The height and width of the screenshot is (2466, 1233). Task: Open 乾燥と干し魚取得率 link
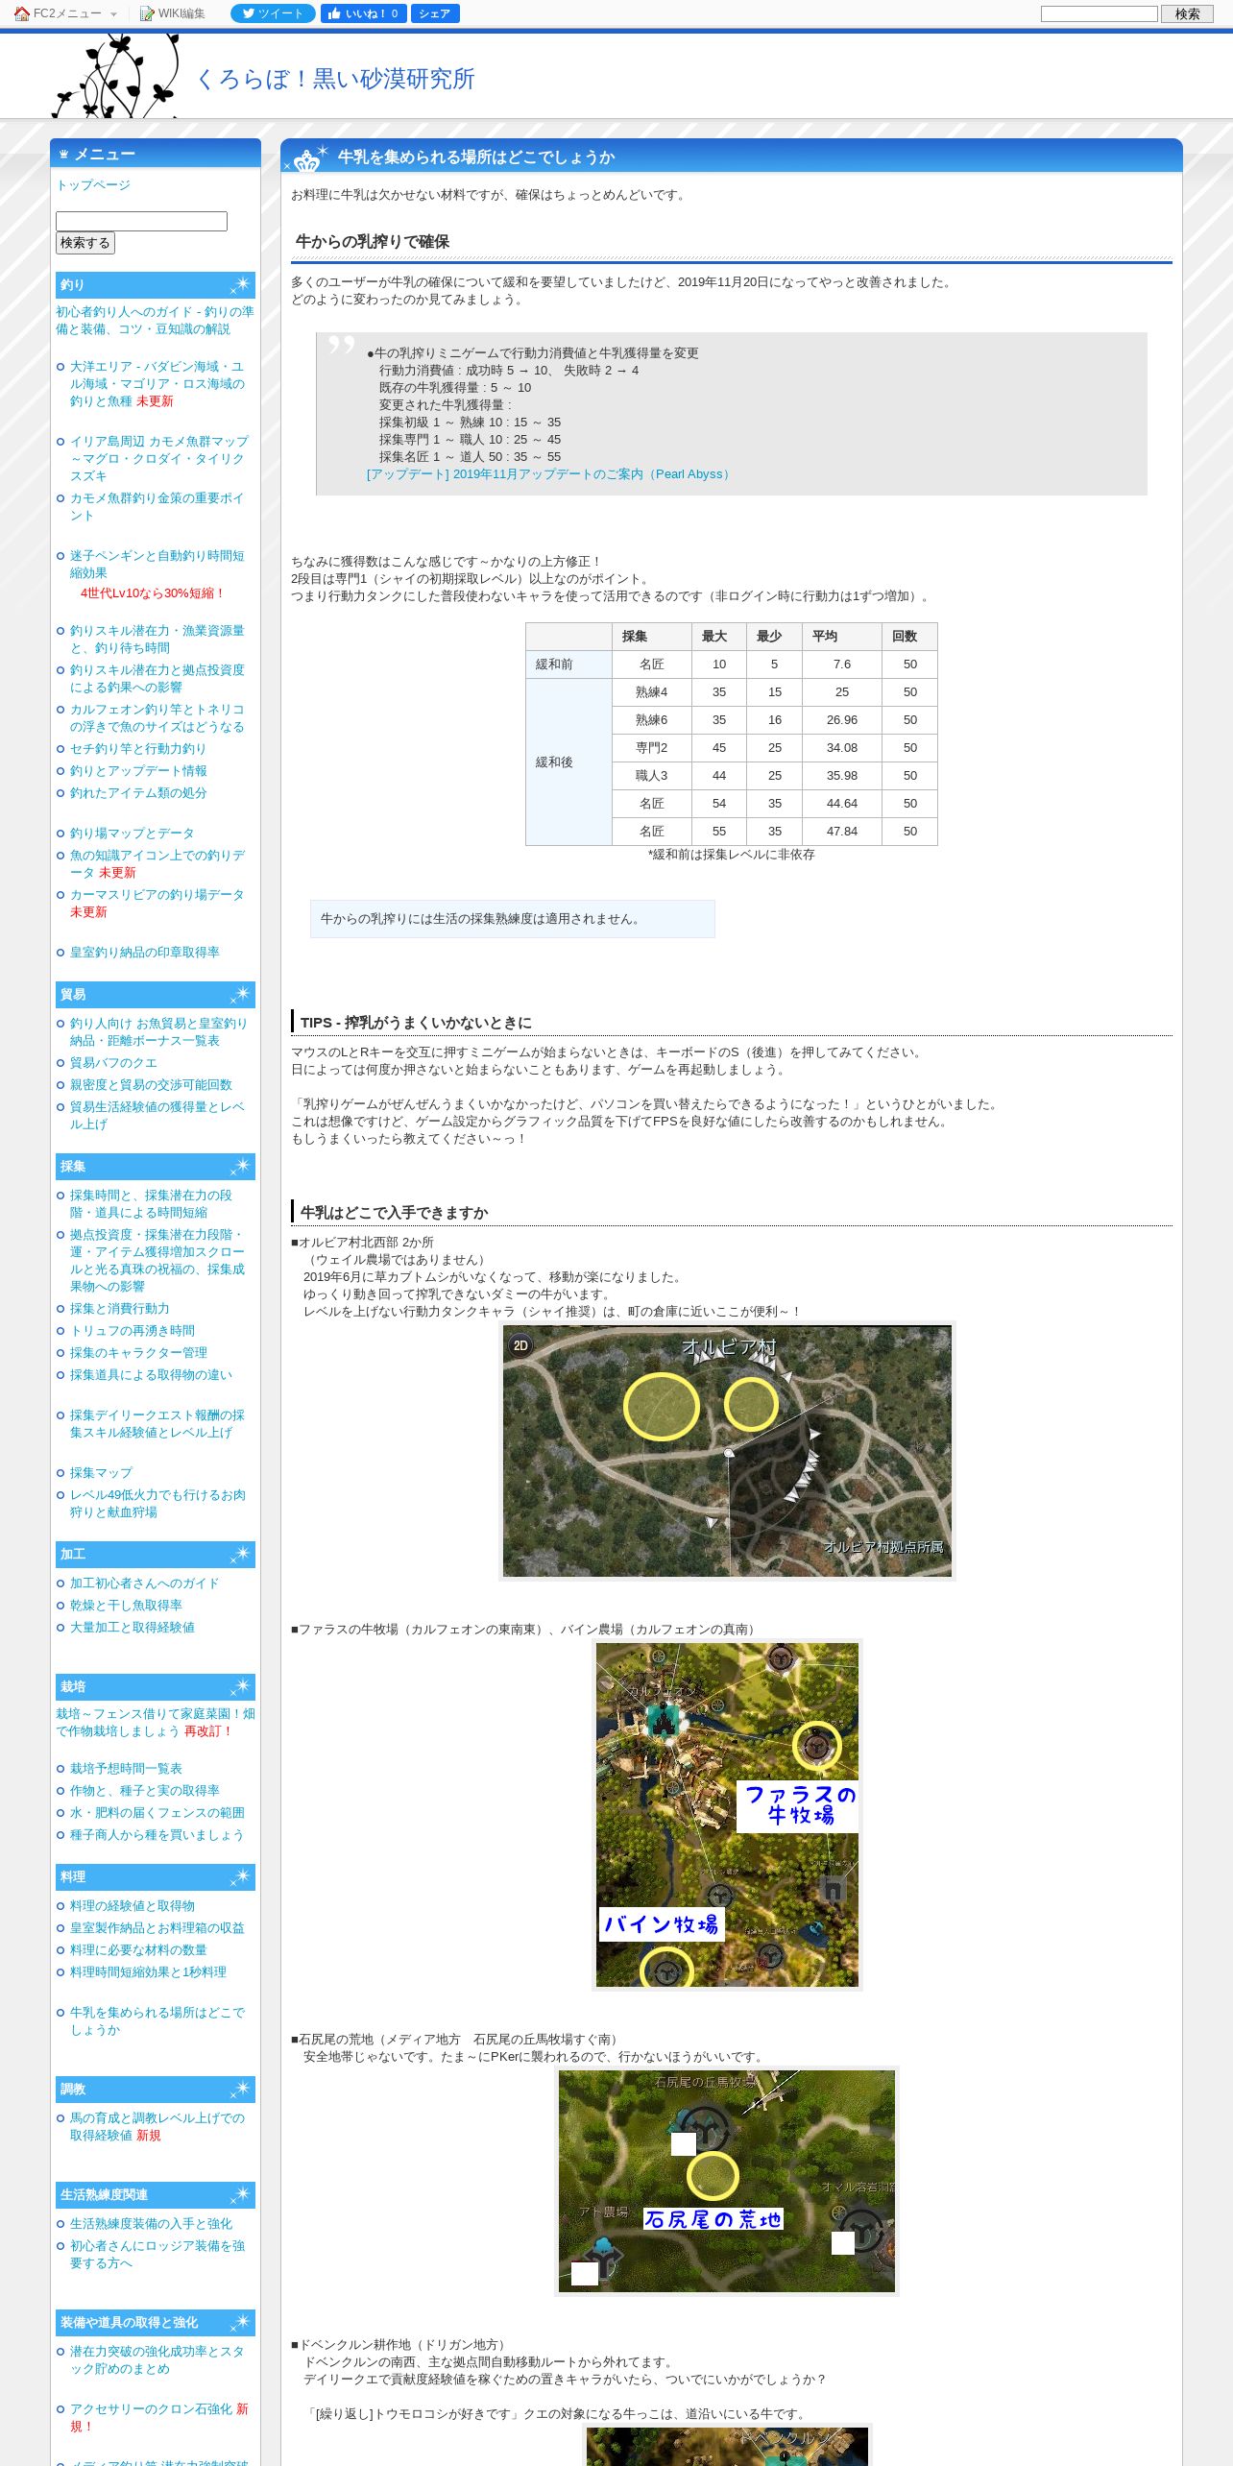[126, 1605]
